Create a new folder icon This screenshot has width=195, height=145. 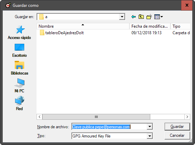149,17
